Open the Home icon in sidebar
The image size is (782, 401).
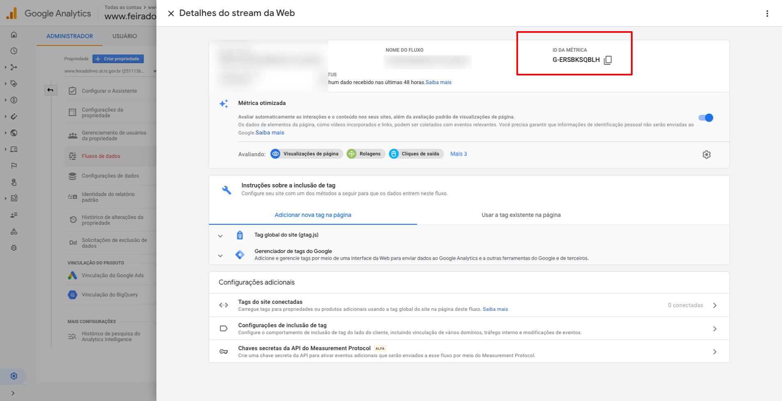(x=14, y=35)
